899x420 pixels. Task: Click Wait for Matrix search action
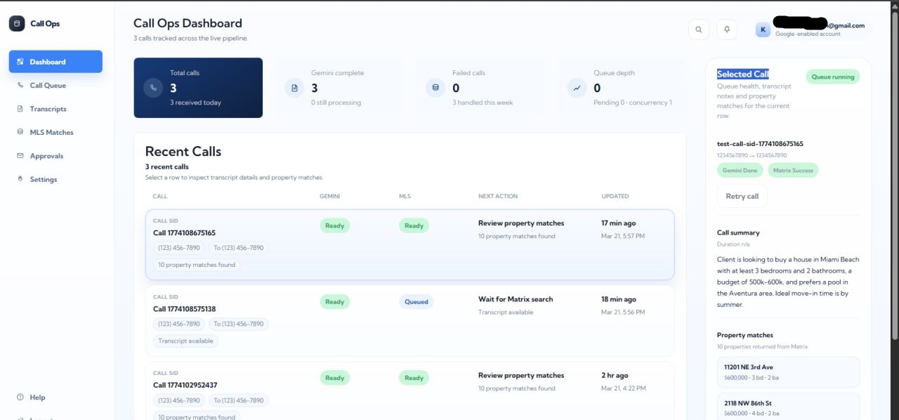pyautogui.click(x=516, y=299)
